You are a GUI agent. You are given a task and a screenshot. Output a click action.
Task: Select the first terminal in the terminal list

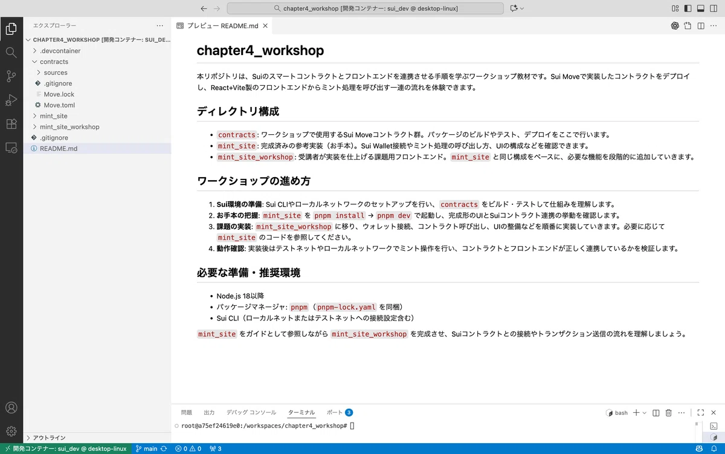[714, 426]
